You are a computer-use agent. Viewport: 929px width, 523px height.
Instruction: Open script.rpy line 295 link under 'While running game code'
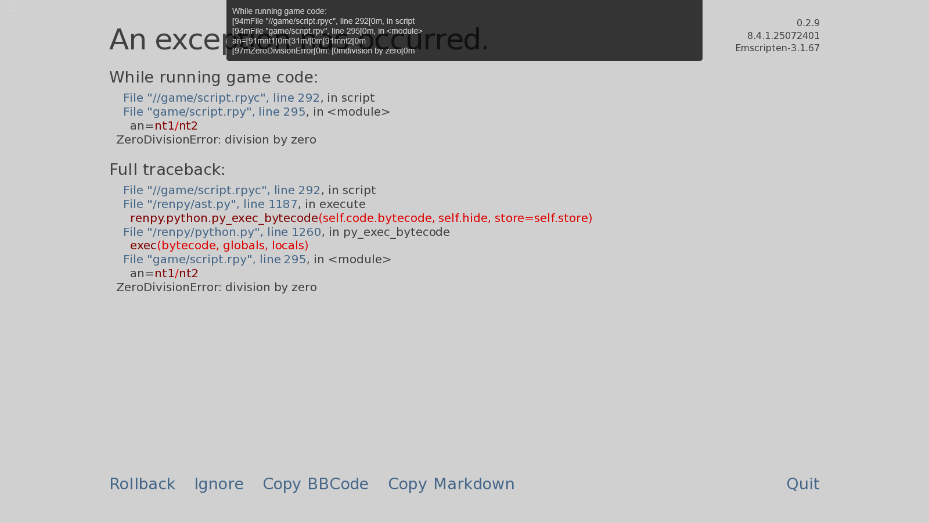214,112
